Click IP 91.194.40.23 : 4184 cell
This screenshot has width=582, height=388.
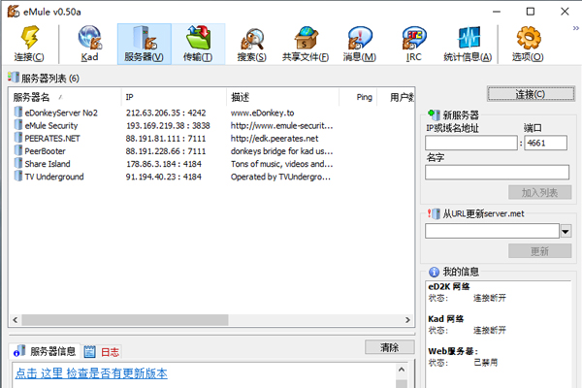[163, 177]
